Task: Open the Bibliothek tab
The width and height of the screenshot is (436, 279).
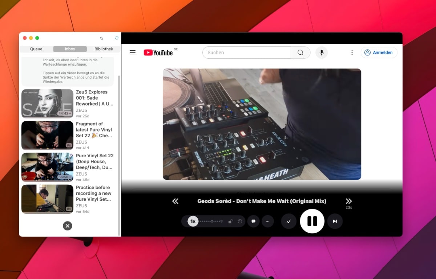Action: [104, 49]
